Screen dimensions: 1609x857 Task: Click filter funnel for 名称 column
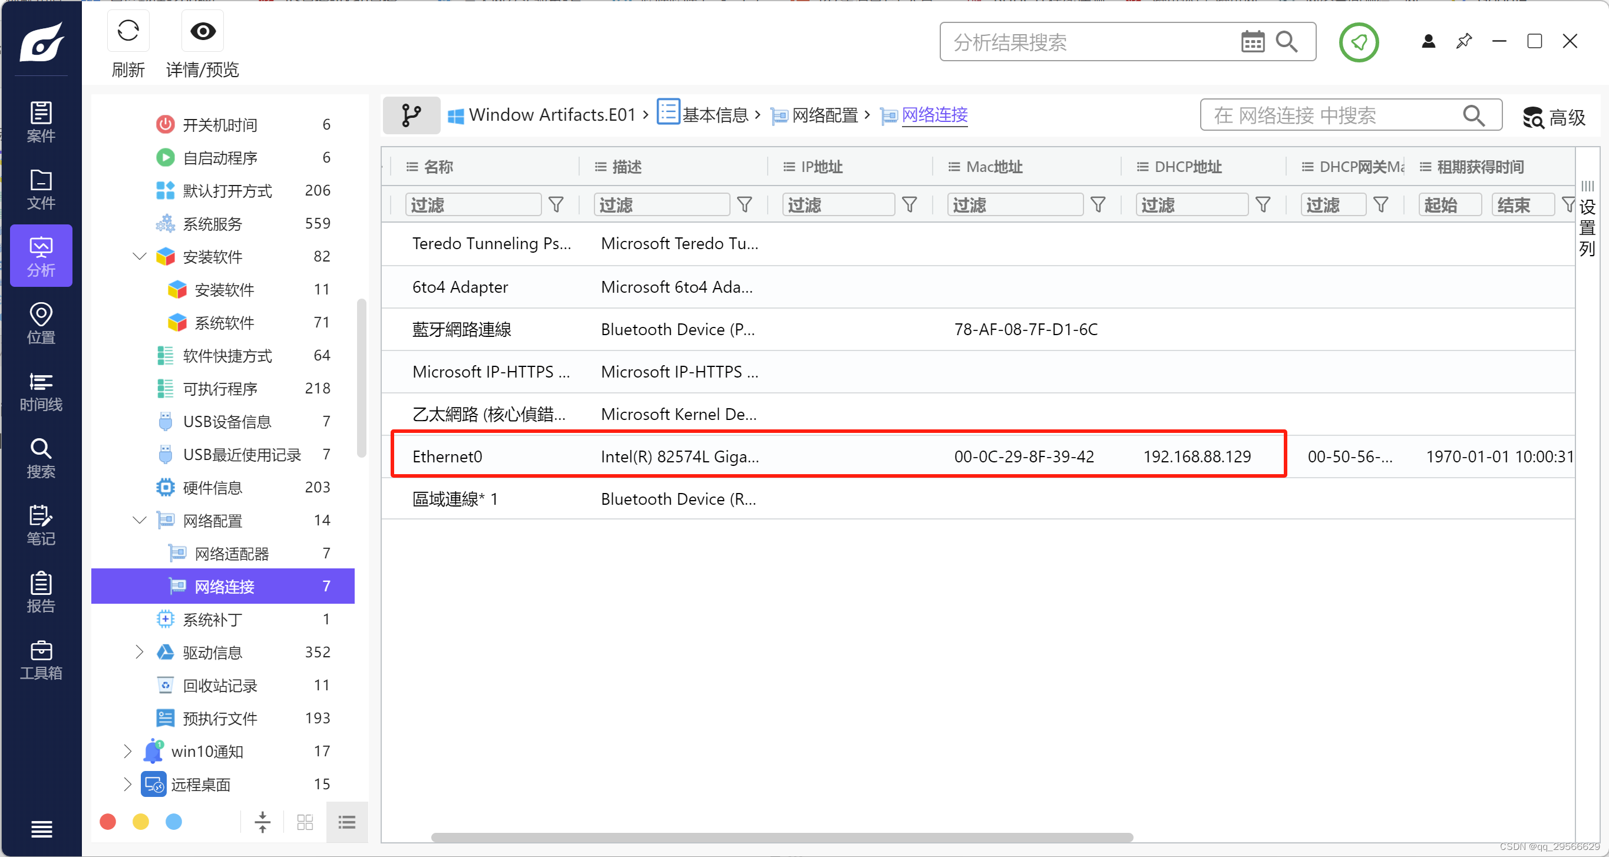point(556,205)
